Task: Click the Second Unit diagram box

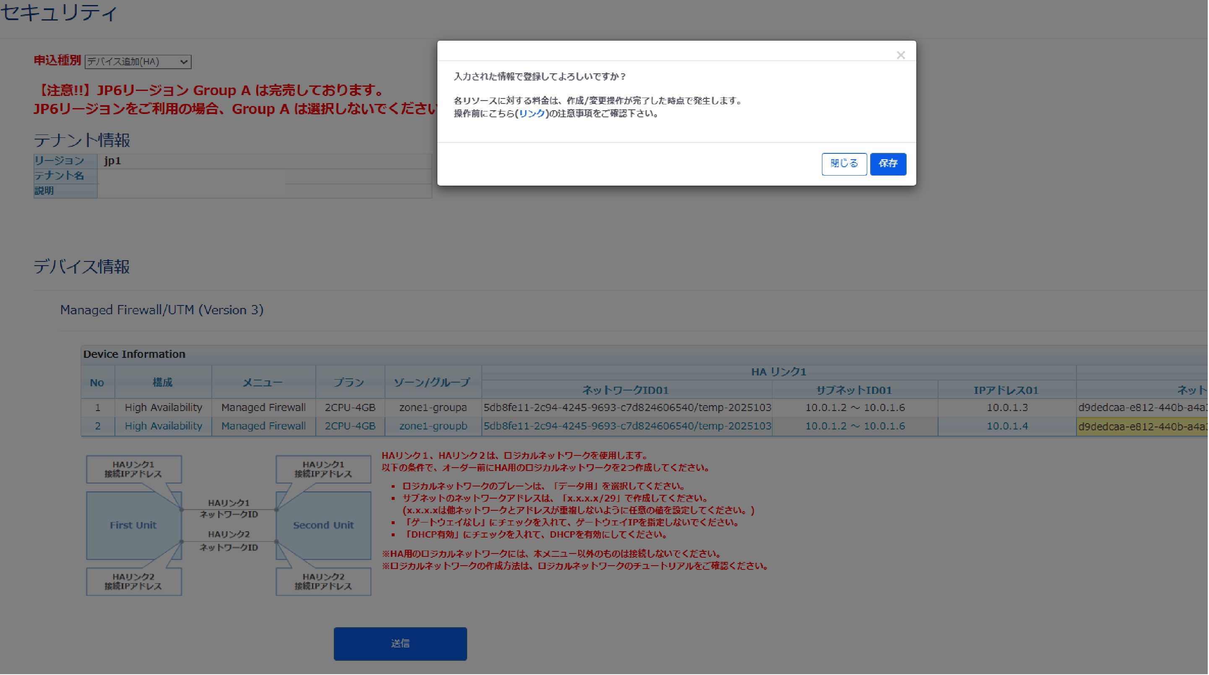Action: (323, 525)
